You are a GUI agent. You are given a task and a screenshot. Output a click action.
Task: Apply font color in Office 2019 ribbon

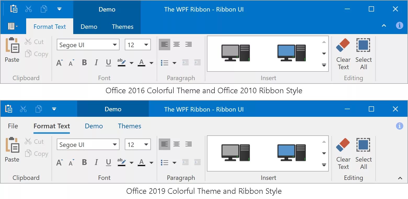pyautogui.click(x=141, y=163)
